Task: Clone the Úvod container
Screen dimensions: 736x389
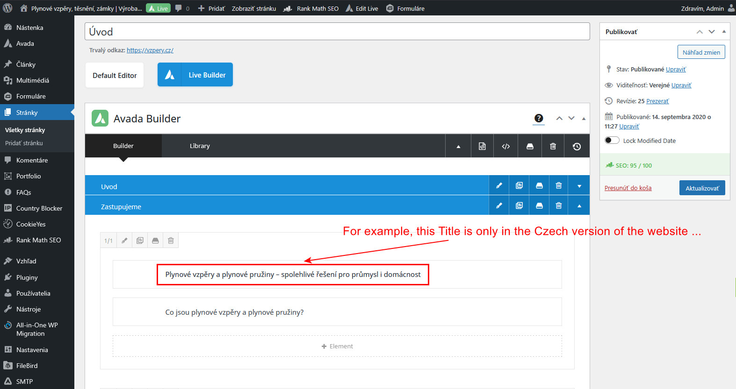Action: [x=519, y=185]
